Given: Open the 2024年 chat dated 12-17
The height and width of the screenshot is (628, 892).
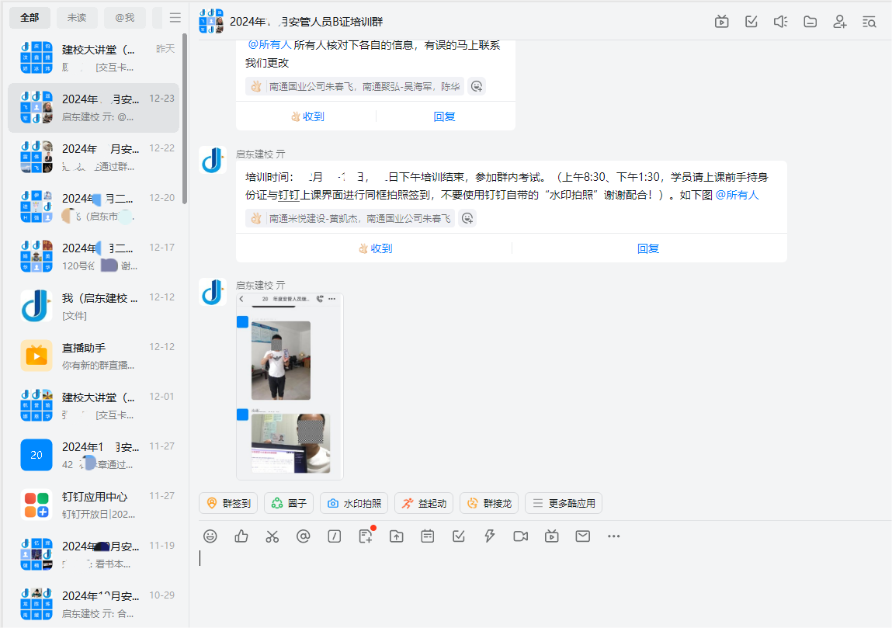Looking at the screenshot, I should 94,256.
